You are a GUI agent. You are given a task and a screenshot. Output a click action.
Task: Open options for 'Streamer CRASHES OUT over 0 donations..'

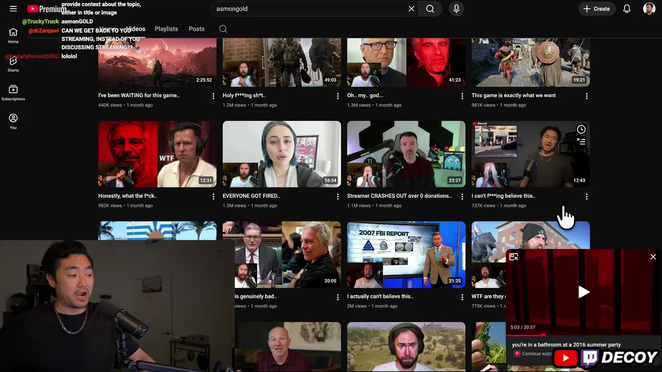[462, 197]
